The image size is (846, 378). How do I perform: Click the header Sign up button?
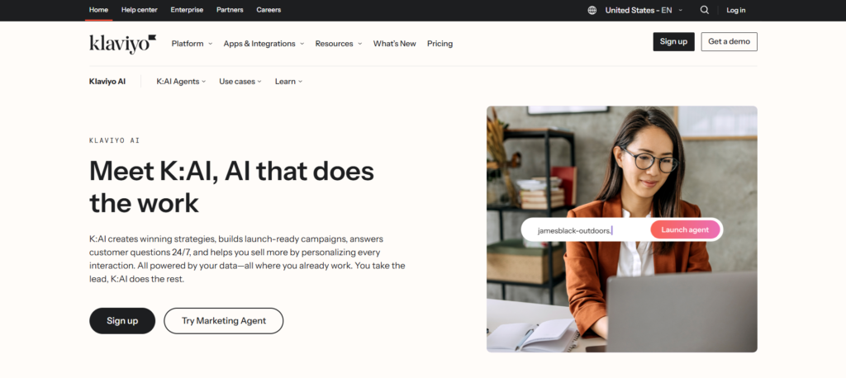674,41
